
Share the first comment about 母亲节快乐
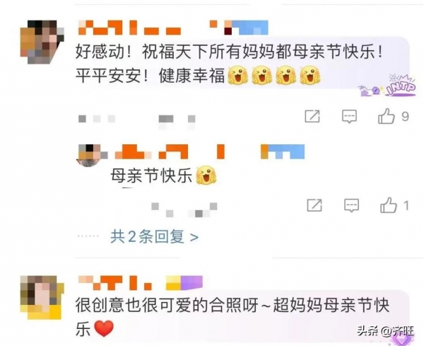pyautogui.click(x=312, y=117)
